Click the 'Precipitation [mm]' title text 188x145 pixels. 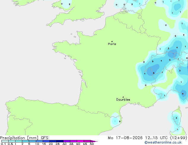click(19, 138)
